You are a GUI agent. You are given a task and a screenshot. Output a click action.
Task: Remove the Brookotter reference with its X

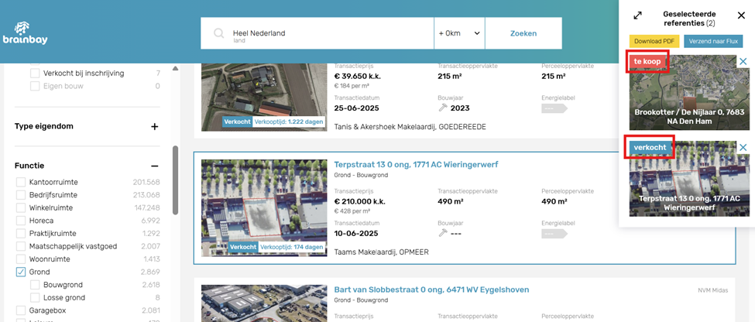point(743,61)
